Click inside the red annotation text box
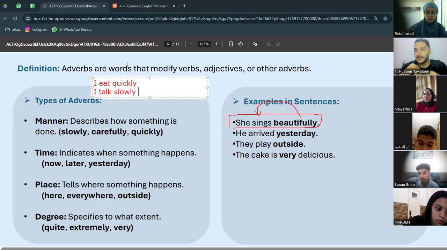Screen dimensions: 447x251 (x=150, y=88)
